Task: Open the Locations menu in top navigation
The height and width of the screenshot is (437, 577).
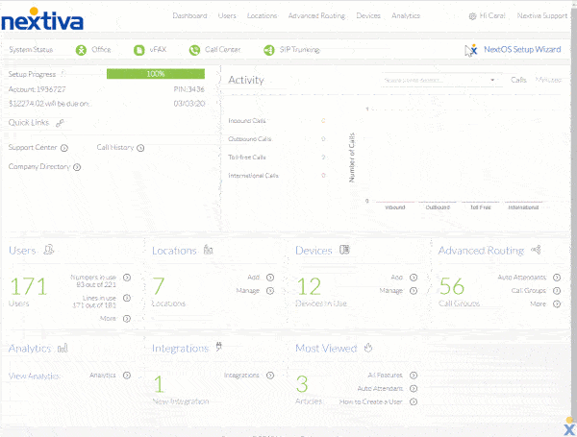Action: click(262, 15)
